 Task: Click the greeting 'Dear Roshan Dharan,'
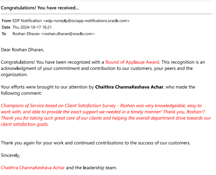click(23, 50)
